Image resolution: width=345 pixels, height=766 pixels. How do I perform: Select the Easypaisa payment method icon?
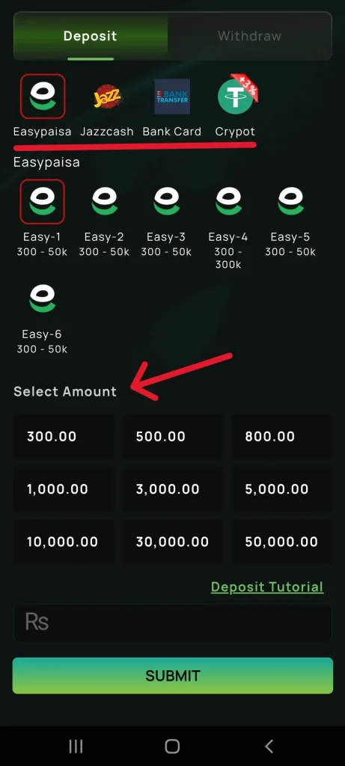[43, 96]
